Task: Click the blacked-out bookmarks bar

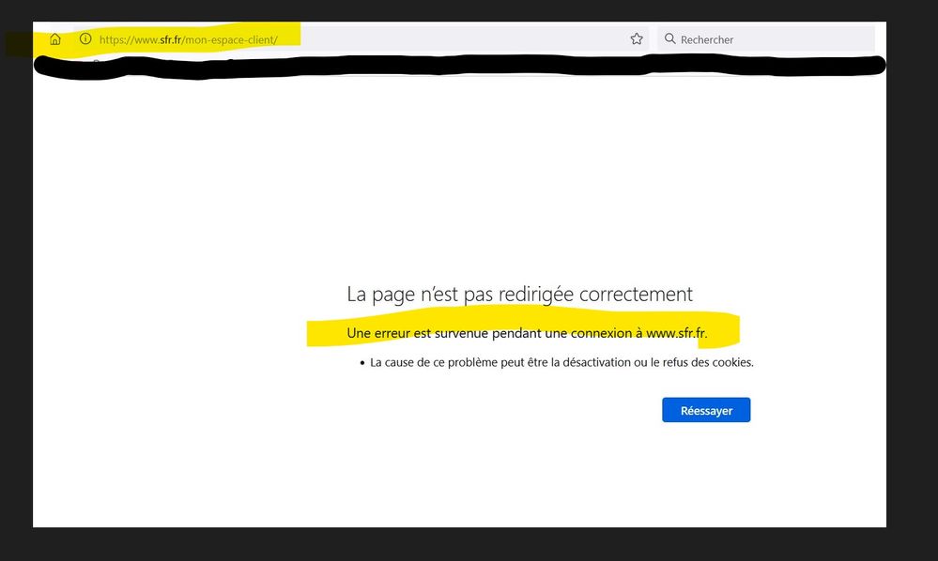Action: (x=460, y=67)
